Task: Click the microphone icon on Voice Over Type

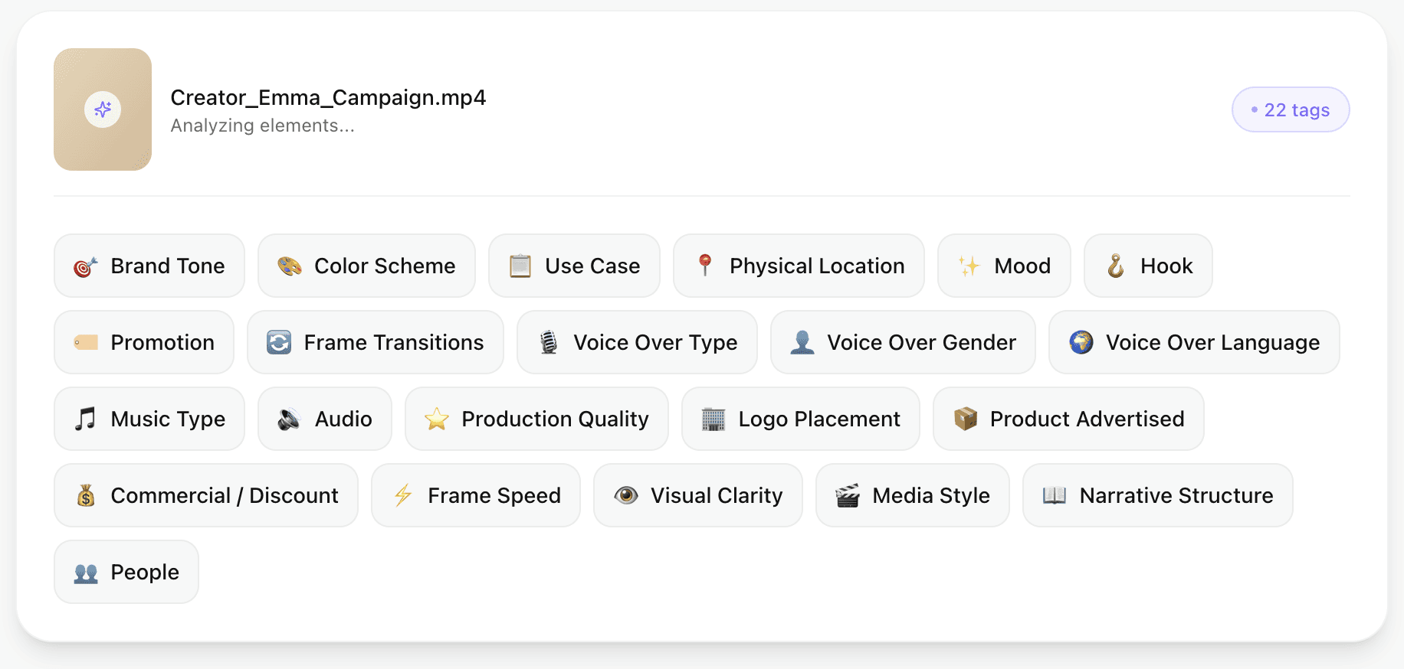Action: click(549, 343)
